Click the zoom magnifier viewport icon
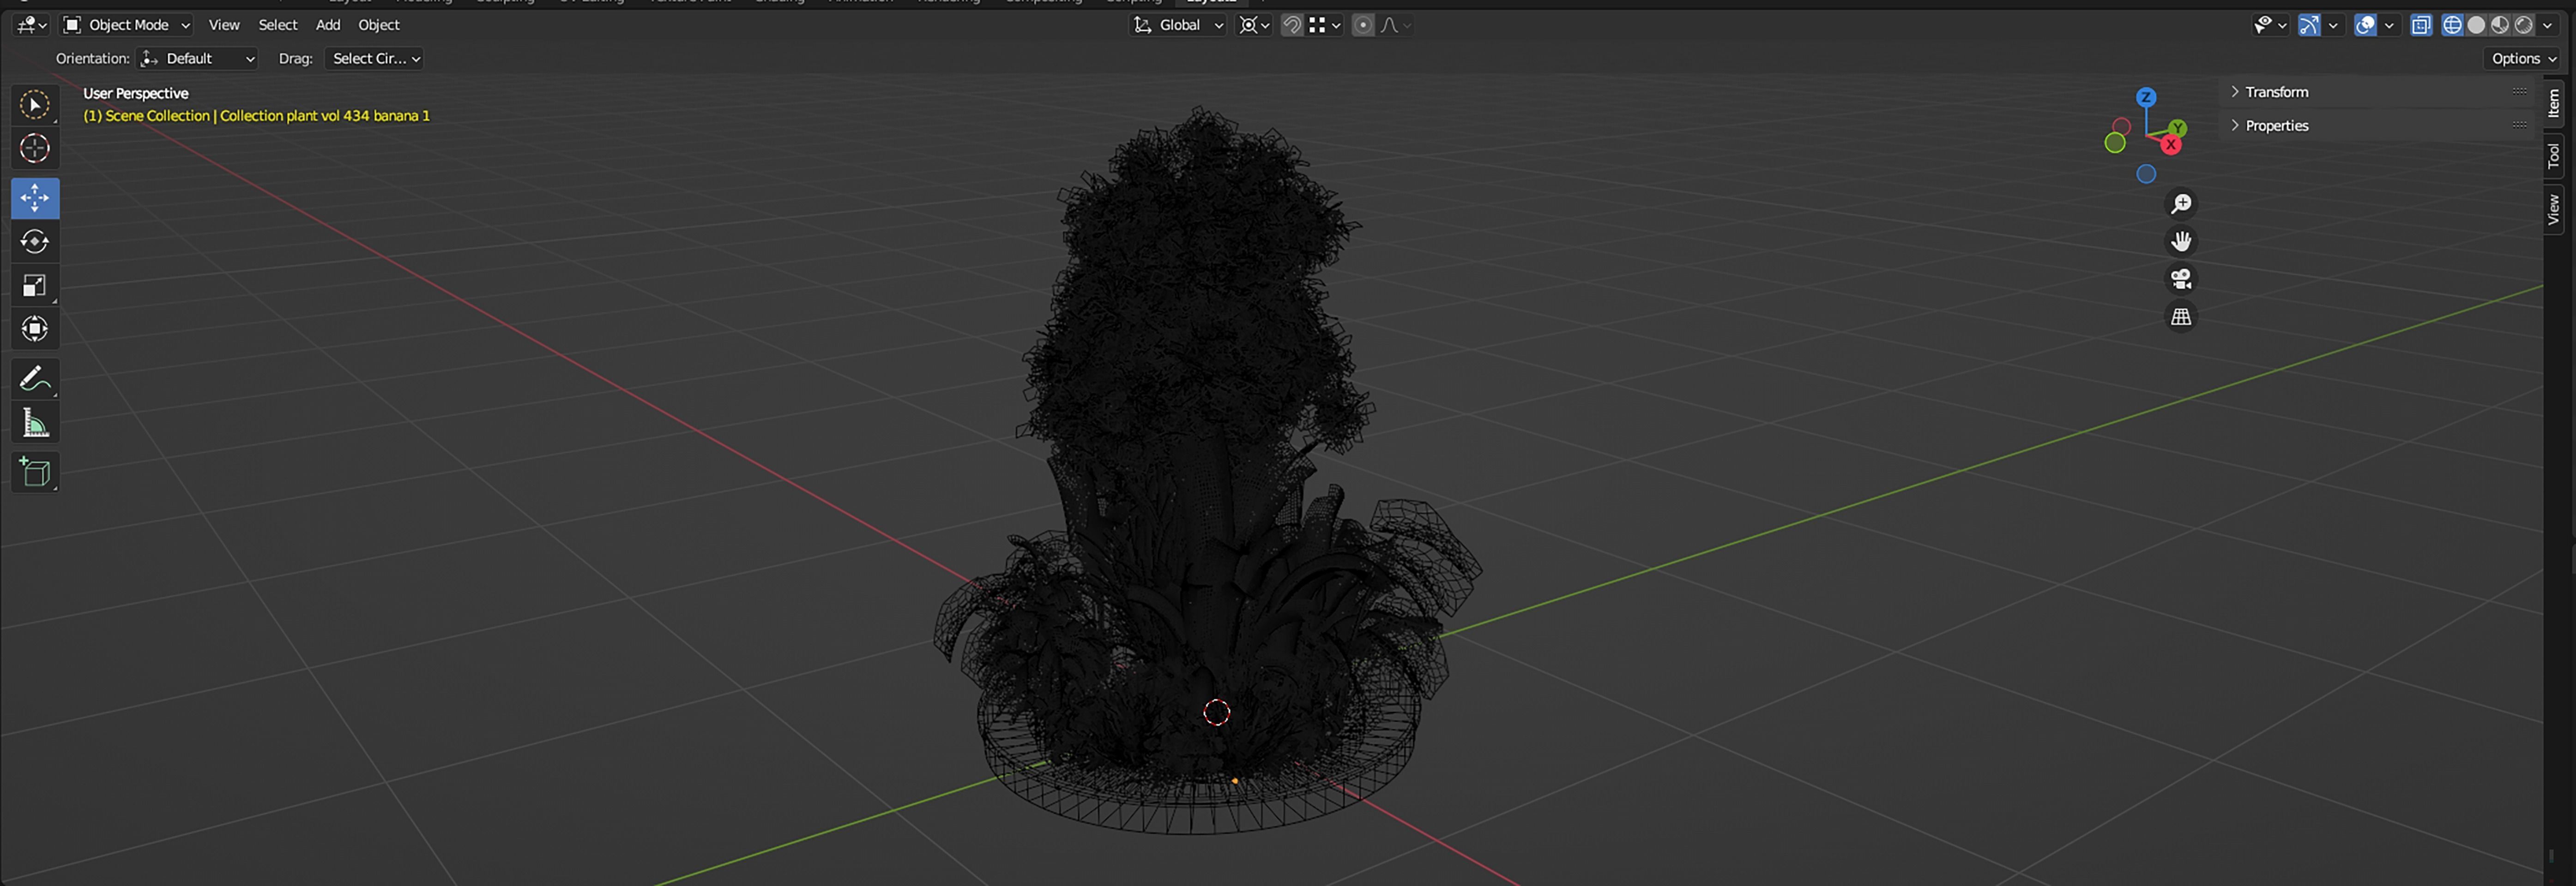This screenshot has height=886, width=2576. (2181, 204)
